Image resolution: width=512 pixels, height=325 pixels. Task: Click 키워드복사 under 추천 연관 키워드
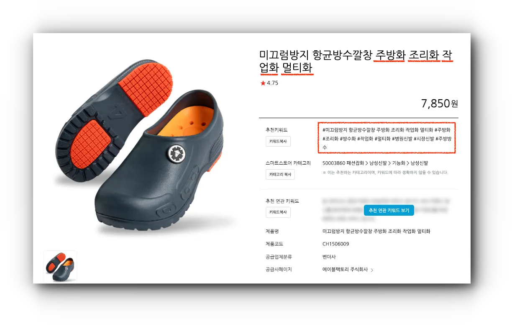pyautogui.click(x=278, y=212)
